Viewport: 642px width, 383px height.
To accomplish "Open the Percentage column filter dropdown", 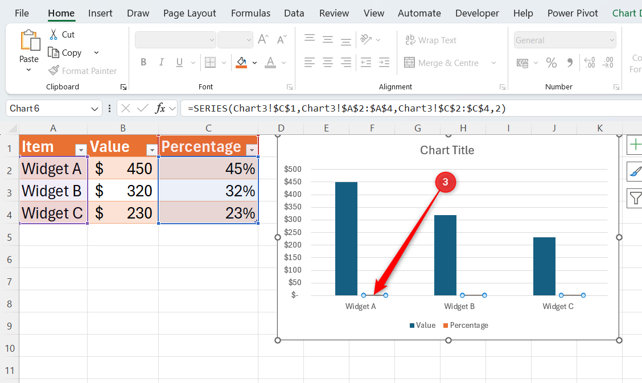I will [x=252, y=150].
